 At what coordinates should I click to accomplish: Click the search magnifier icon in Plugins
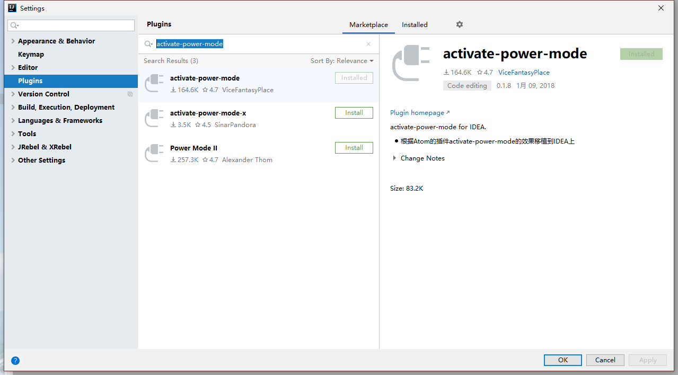(148, 44)
